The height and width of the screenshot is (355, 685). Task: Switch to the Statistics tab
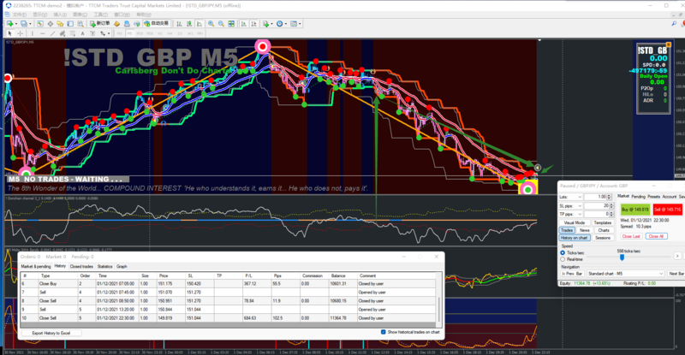104,266
